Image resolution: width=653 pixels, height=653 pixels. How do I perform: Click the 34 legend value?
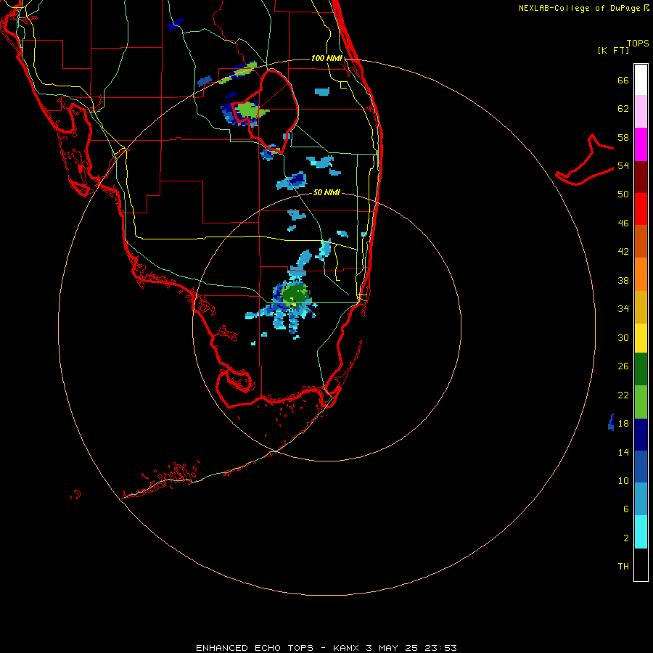coord(623,309)
